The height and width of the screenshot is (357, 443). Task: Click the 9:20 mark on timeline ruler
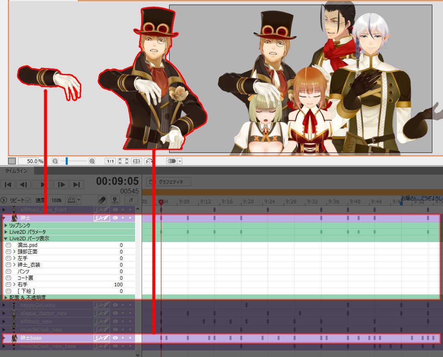tap(248, 202)
